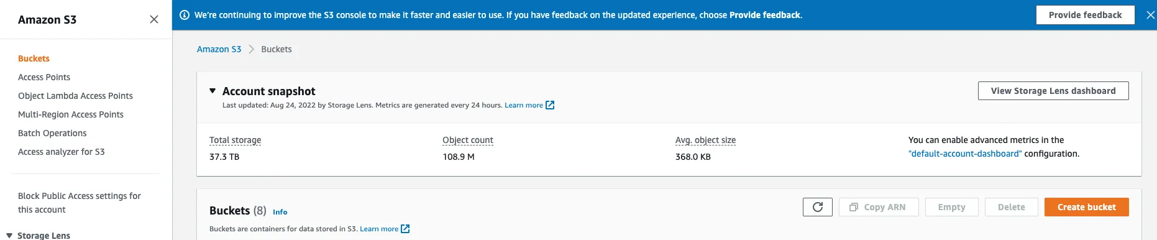
Task: Open Access analyzer for S3
Action: 62,152
